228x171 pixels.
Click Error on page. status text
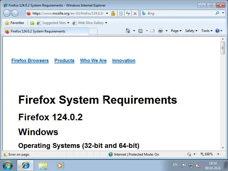pyautogui.click(x=19, y=154)
